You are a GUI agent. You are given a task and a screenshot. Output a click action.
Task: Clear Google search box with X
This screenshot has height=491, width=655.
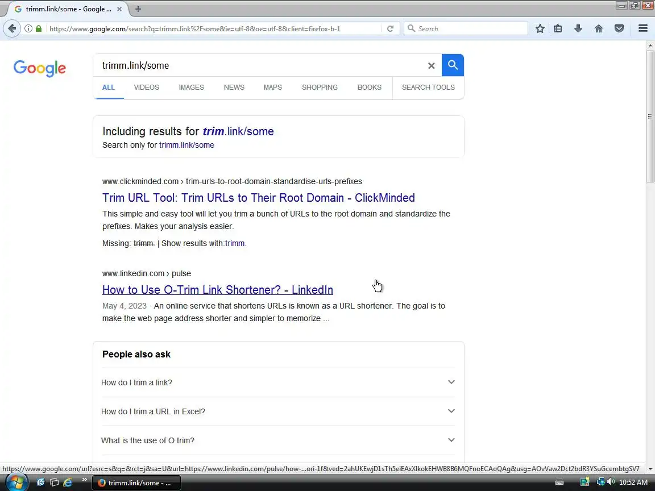pos(431,65)
